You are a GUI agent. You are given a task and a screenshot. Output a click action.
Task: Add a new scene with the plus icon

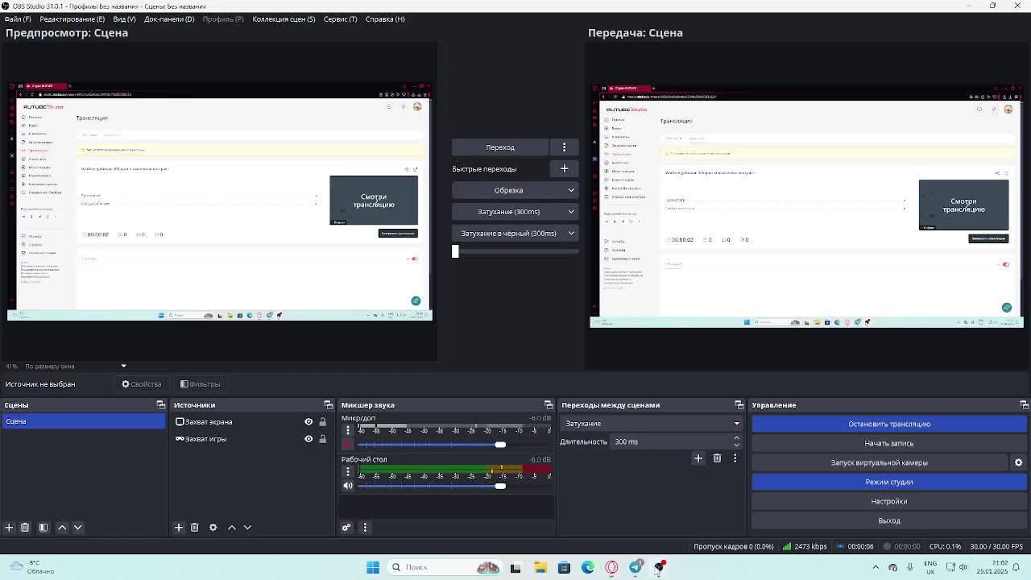(x=9, y=528)
